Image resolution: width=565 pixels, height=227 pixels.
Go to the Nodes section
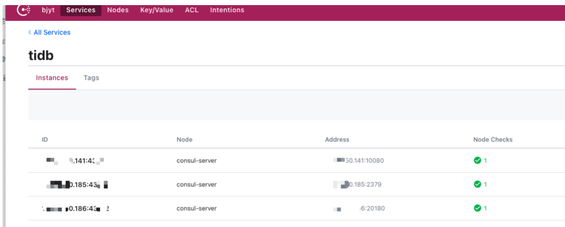click(118, 10)
